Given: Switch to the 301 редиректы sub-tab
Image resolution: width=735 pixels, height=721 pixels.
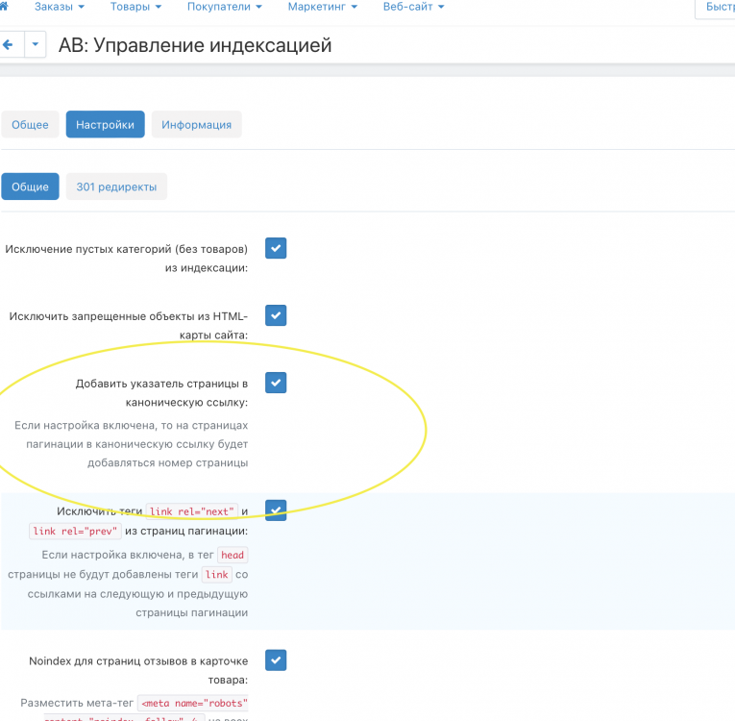Looking at the screenshot, I should click(116, 186).
